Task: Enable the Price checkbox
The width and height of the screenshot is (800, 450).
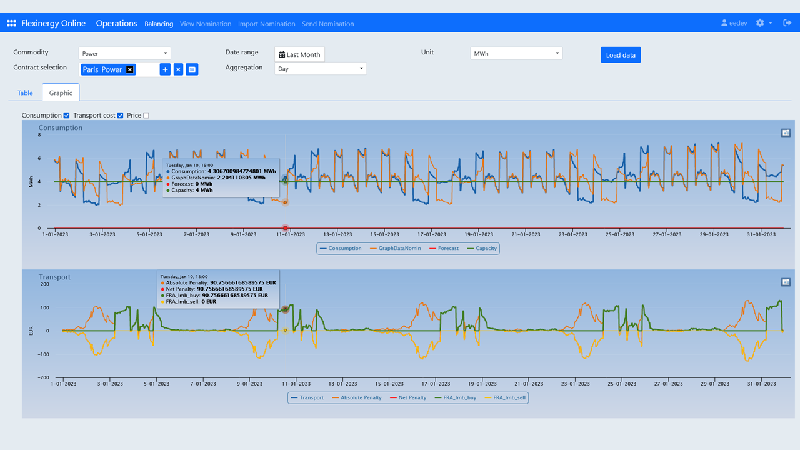Action: pyautogui.click(x=146, y=116)
